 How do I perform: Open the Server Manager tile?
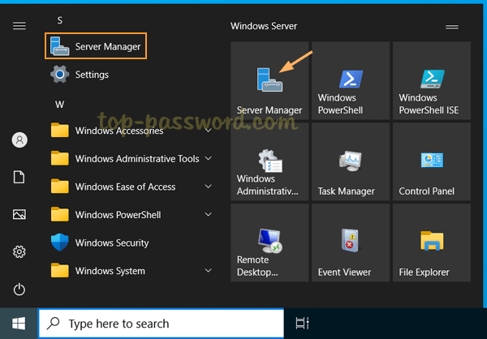point(269,81)
